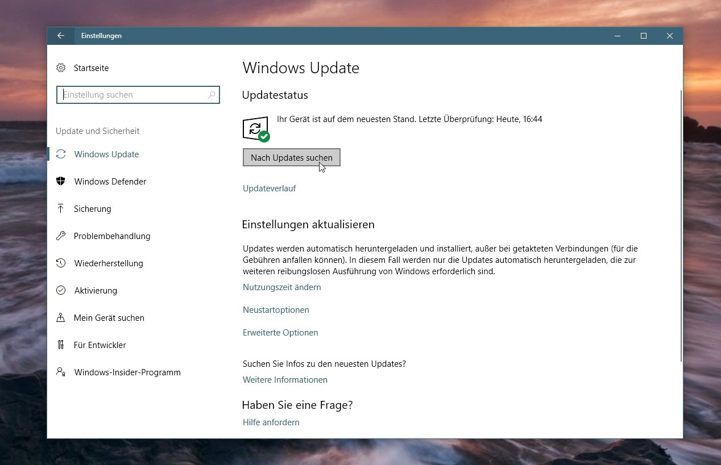Open the Windows Update sidebar item
721x465 pixels.
coord(106,154)
